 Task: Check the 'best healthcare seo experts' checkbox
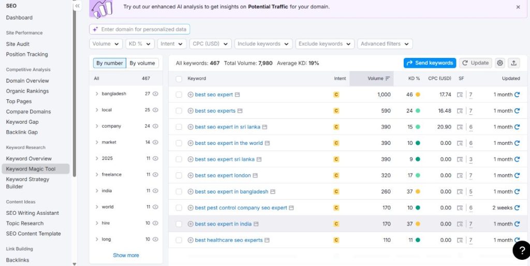(179, 240)
